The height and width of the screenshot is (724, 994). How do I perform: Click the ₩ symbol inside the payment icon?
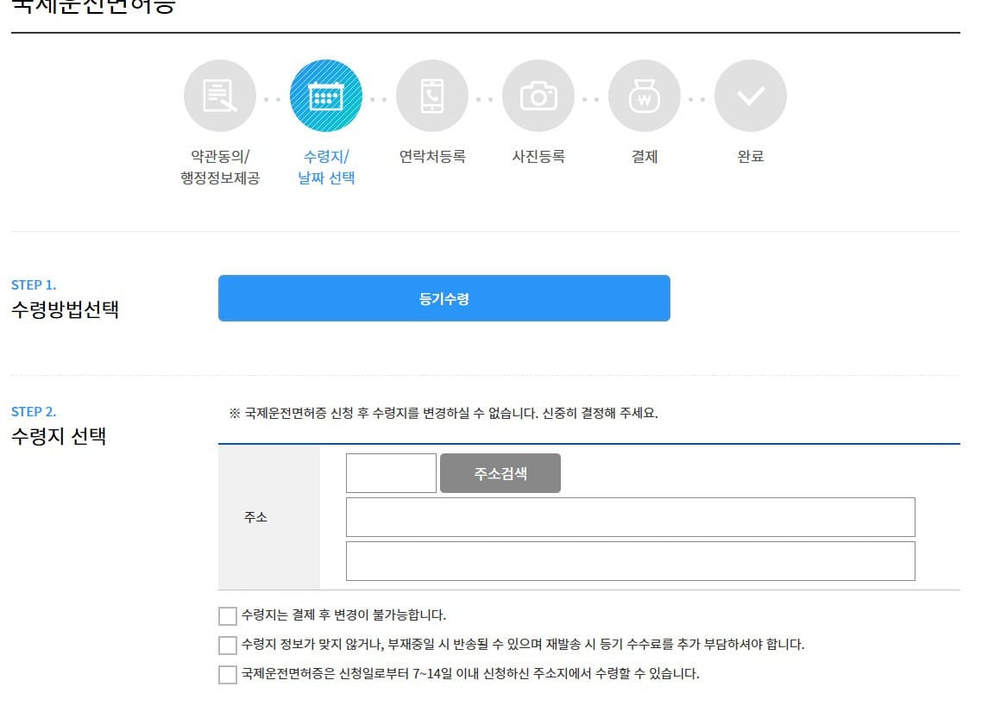coord(644,99)
